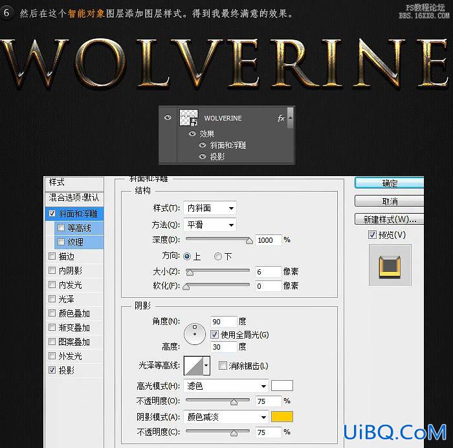Click the 取消 button

pos(389,201)
